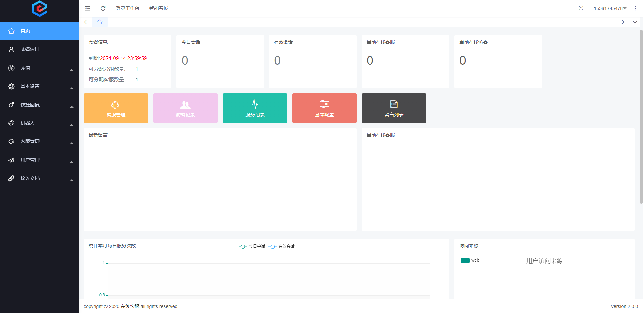Open the green 服务记录 shortcut tile
The width and height of the screenshot is (643, 313).
click(x=255, y=108)
